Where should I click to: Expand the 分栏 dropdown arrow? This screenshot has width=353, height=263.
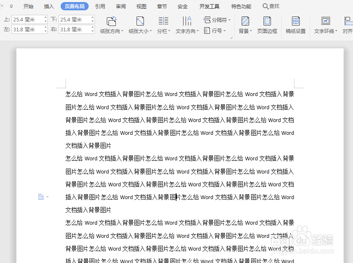click(169, 31)
